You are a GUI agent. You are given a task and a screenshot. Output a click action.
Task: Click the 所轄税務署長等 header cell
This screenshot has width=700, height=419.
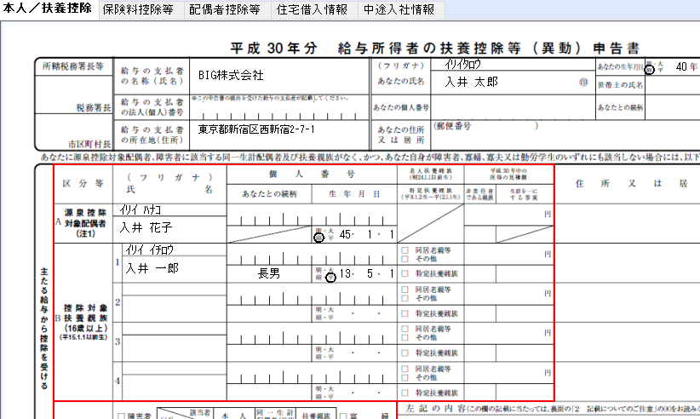pyautogui.click(x=73, y=66)
